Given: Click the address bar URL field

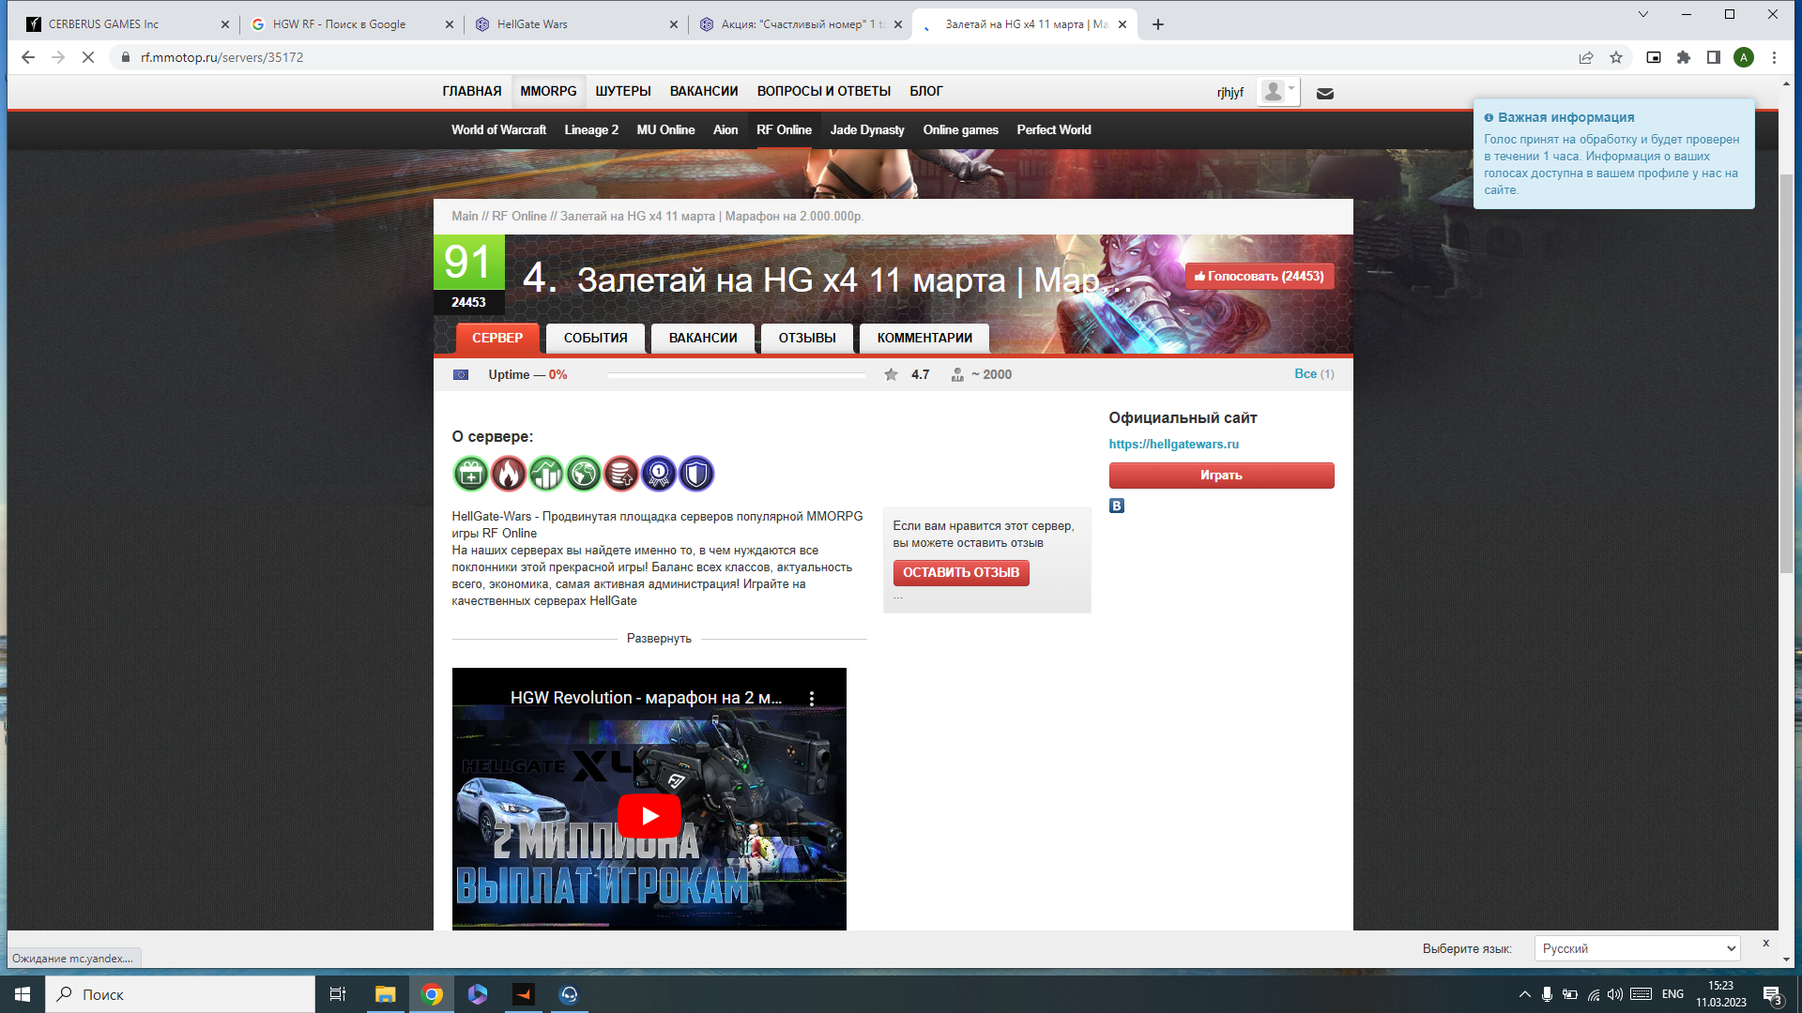Looking at the screenshot, I should coord(845,57).
